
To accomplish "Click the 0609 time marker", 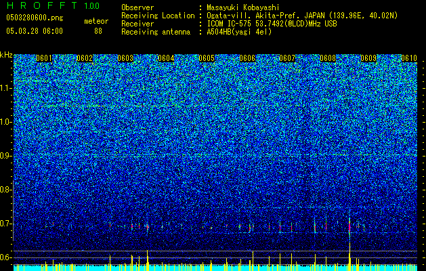I will [x=368, y=58].
